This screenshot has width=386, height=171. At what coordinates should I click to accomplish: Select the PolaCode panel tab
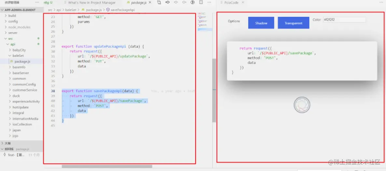pyautogui.click(x=231, y=3)
